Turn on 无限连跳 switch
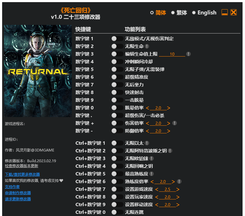The height and width of the screenshot is (216, 245). click(x=117, y=212)
